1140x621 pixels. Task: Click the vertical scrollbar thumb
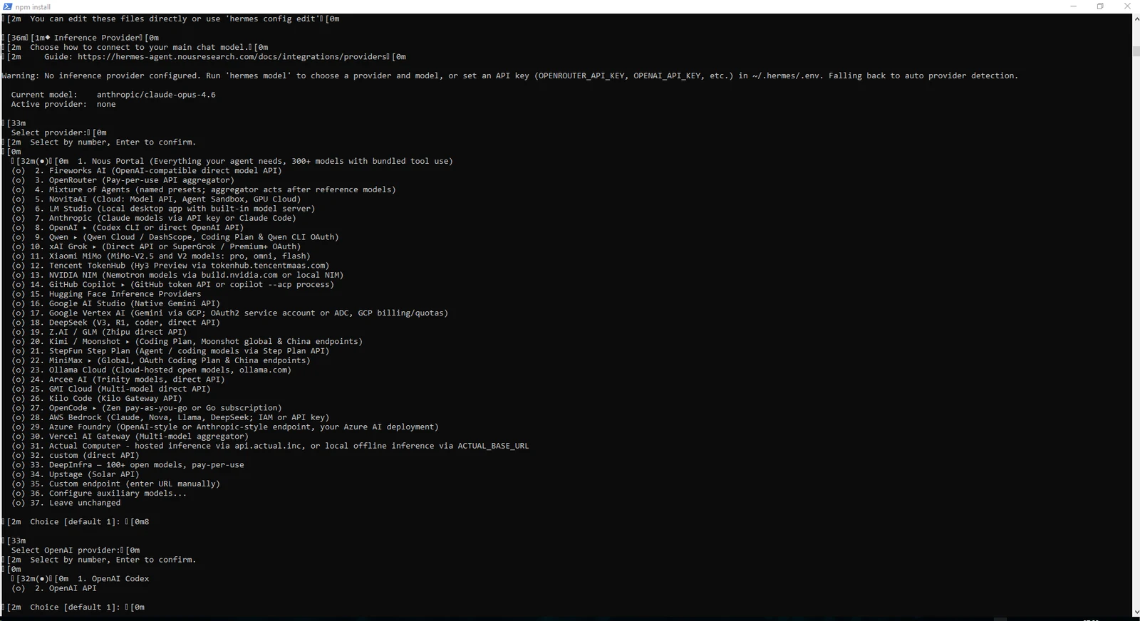[x=1136, y=51]
